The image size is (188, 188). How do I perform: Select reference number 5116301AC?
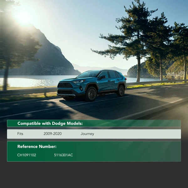[63, 155]
